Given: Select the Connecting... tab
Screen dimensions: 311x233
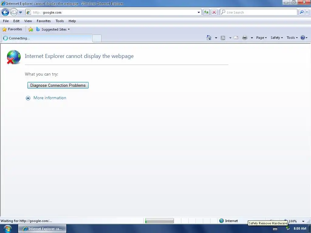Looking at the screenshot, I should (x=47, y=38).
